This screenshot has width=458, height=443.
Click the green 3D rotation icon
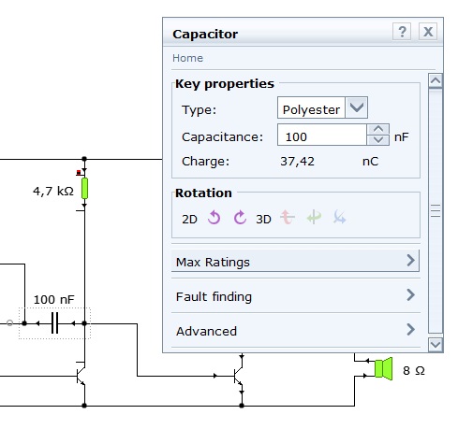(314, 217)
